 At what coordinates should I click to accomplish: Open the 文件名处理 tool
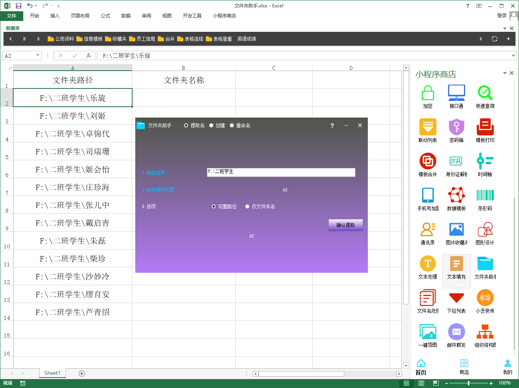tap(428, 301)
